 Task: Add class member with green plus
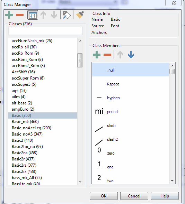[x=97, y=55]
